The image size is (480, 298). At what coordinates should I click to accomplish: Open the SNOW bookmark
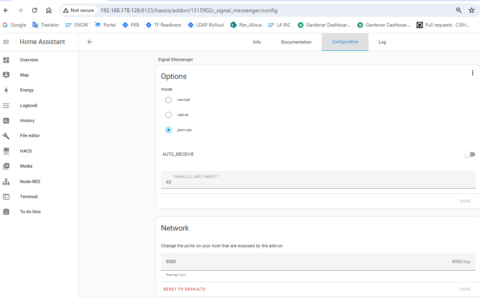tap(77, 25)
